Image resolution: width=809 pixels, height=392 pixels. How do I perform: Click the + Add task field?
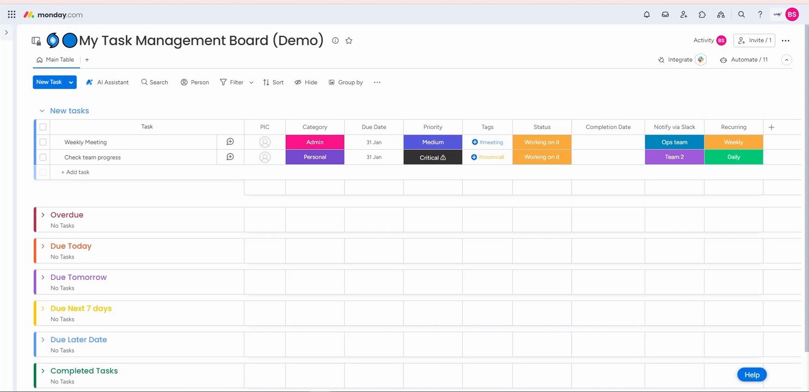(76, 172)
